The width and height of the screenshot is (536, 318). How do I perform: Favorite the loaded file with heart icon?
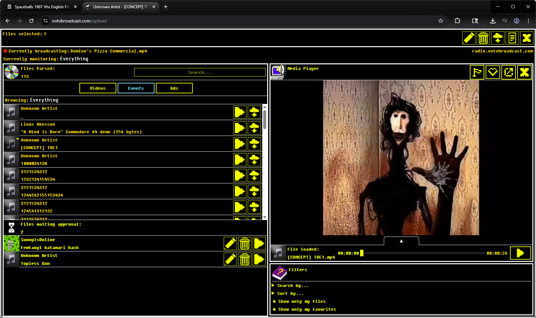(x=493, y=72)
